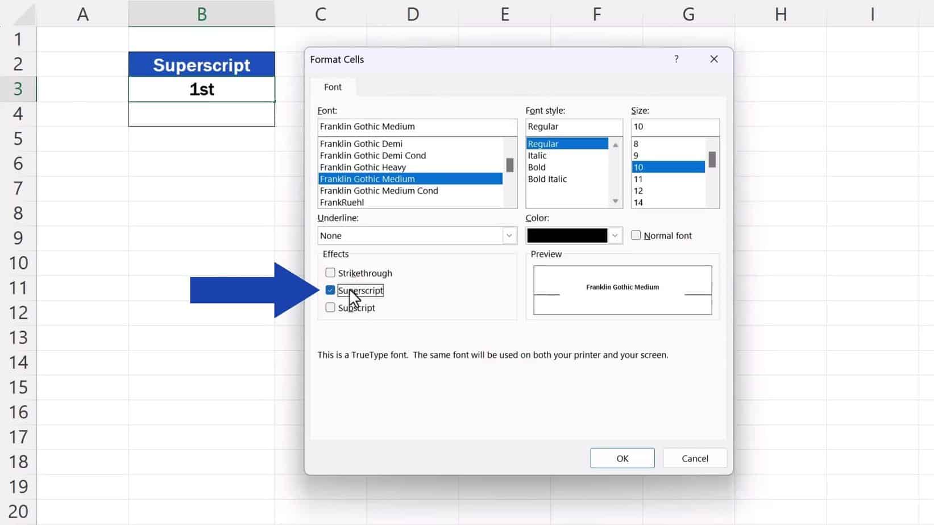Select Franklin Gothic Heavy from the font list
Screen dimensions: 934x525
click(363, 166)
